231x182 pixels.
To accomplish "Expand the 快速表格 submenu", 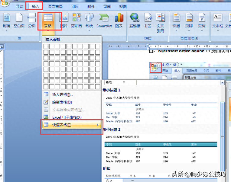I will (72, 125).
